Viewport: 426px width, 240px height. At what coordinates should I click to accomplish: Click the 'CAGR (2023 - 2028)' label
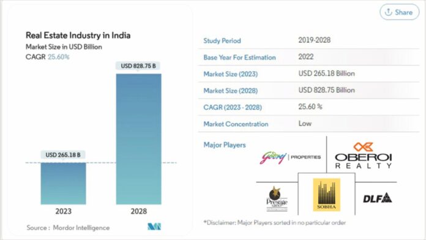(233, 107)
